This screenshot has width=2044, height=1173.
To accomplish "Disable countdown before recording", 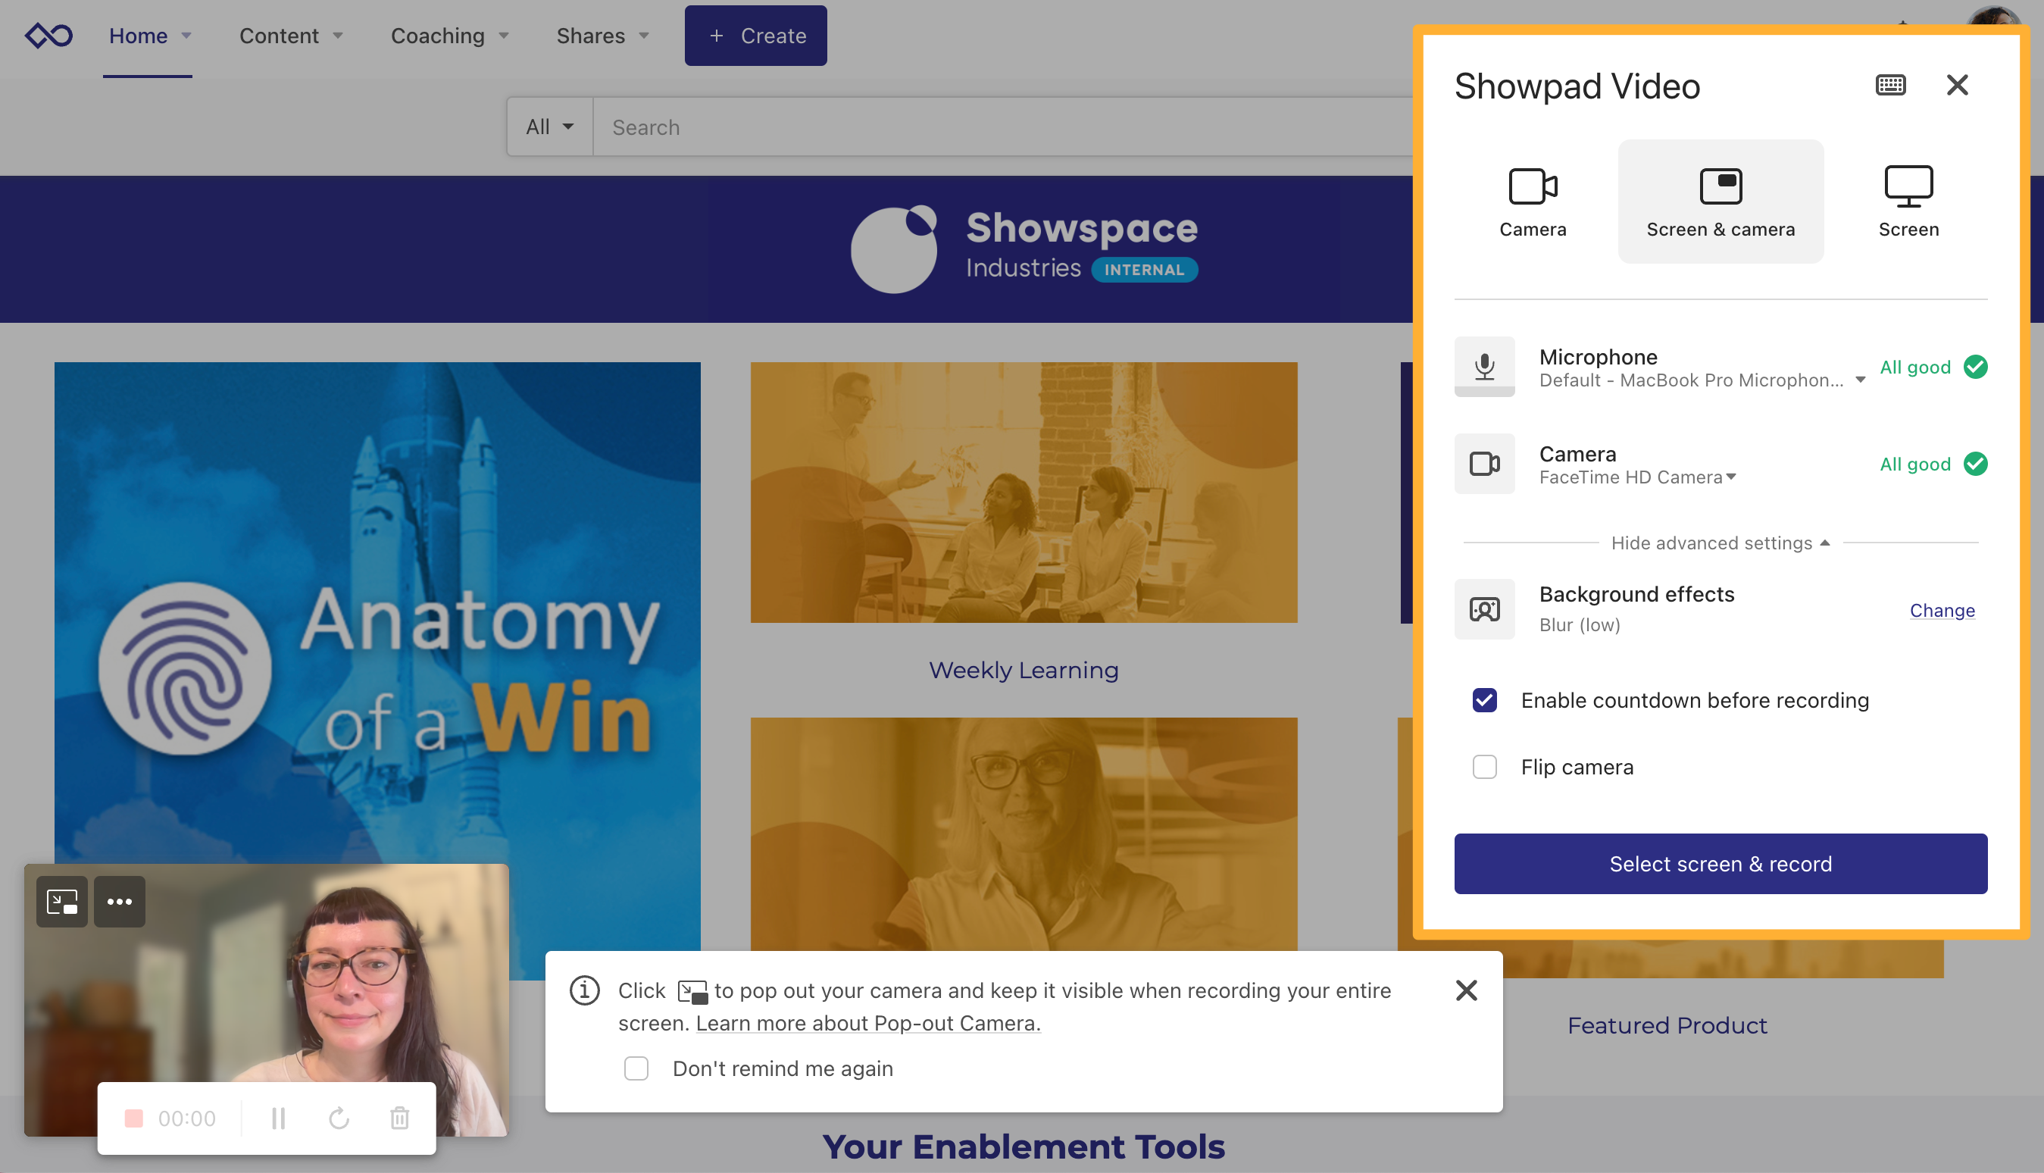I will [1483, 700].
